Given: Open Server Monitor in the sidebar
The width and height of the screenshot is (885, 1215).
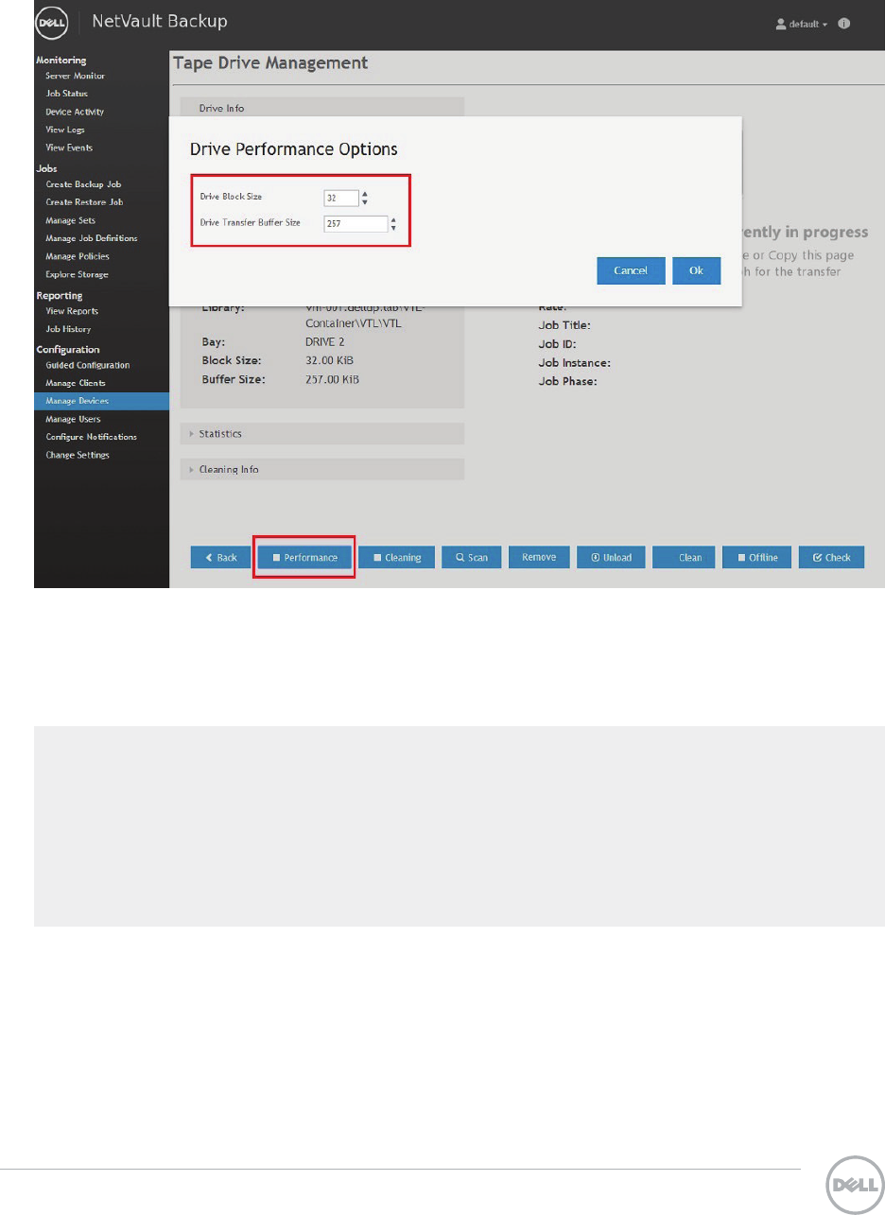Looking at the screenshot, I should [x=75, y=76].
